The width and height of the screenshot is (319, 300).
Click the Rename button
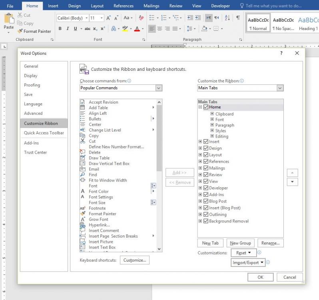coord(271,243)
